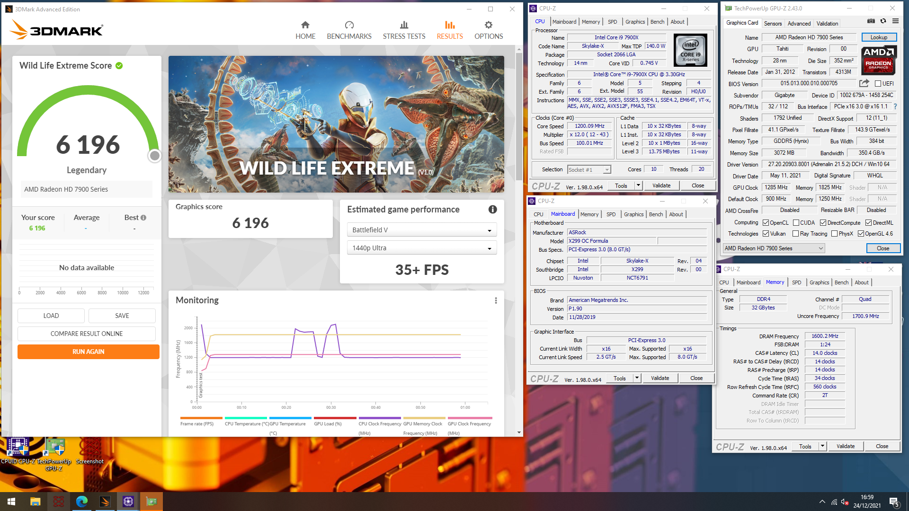909x511 pixels.
Task: Click the Bus Interface question mark in GPU-Z
Action: [x=895, y=106]
